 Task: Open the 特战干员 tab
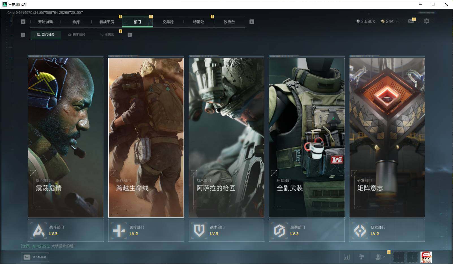[107, 22]
